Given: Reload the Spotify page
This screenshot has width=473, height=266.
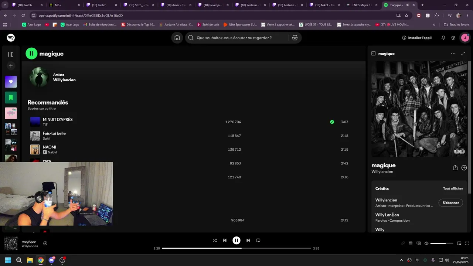Looking at the screenshot, I should 23,16.
